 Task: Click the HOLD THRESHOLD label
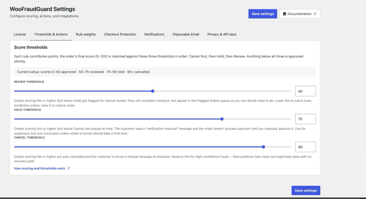click(x=28, y=110)
